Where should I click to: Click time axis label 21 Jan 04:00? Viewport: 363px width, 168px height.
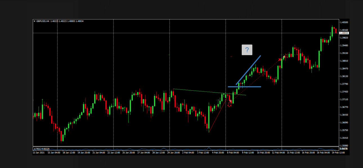point(99,153)
